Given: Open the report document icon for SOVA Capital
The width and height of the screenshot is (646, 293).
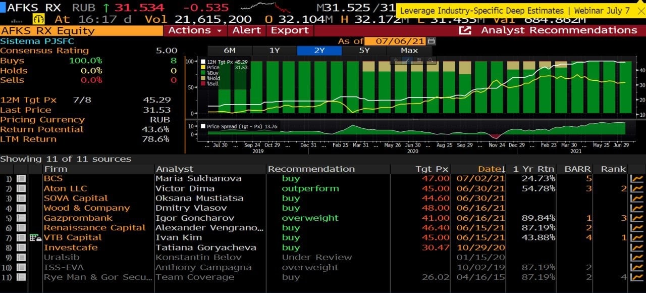Looking at the screenshot, I should (x=21, y=198).
